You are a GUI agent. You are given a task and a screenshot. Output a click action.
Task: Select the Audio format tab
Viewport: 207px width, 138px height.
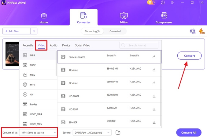(54, 45)
